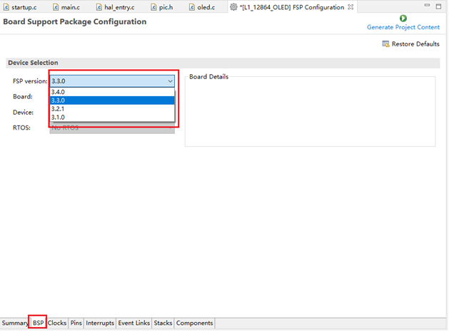Click the Board: label
Image resolution: width=449 pixels, height=332 pixels.
coord(23,97)
